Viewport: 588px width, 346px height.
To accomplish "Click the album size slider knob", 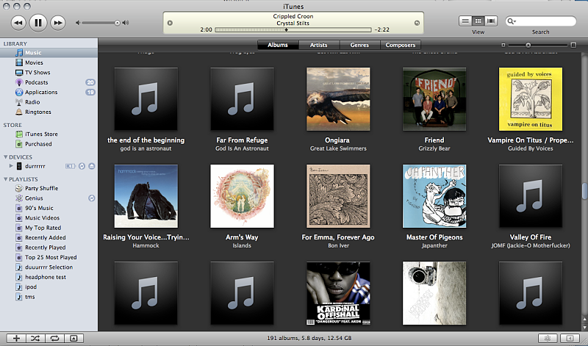I will [528, 45].
